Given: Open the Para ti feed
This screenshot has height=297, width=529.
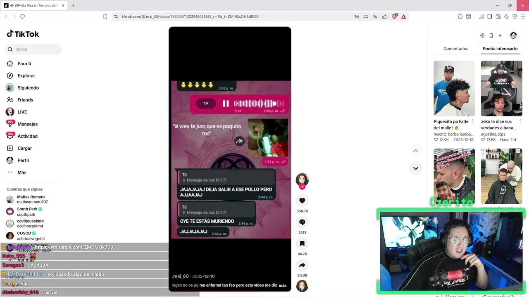Looking at the screenshot, I should 19,64.
